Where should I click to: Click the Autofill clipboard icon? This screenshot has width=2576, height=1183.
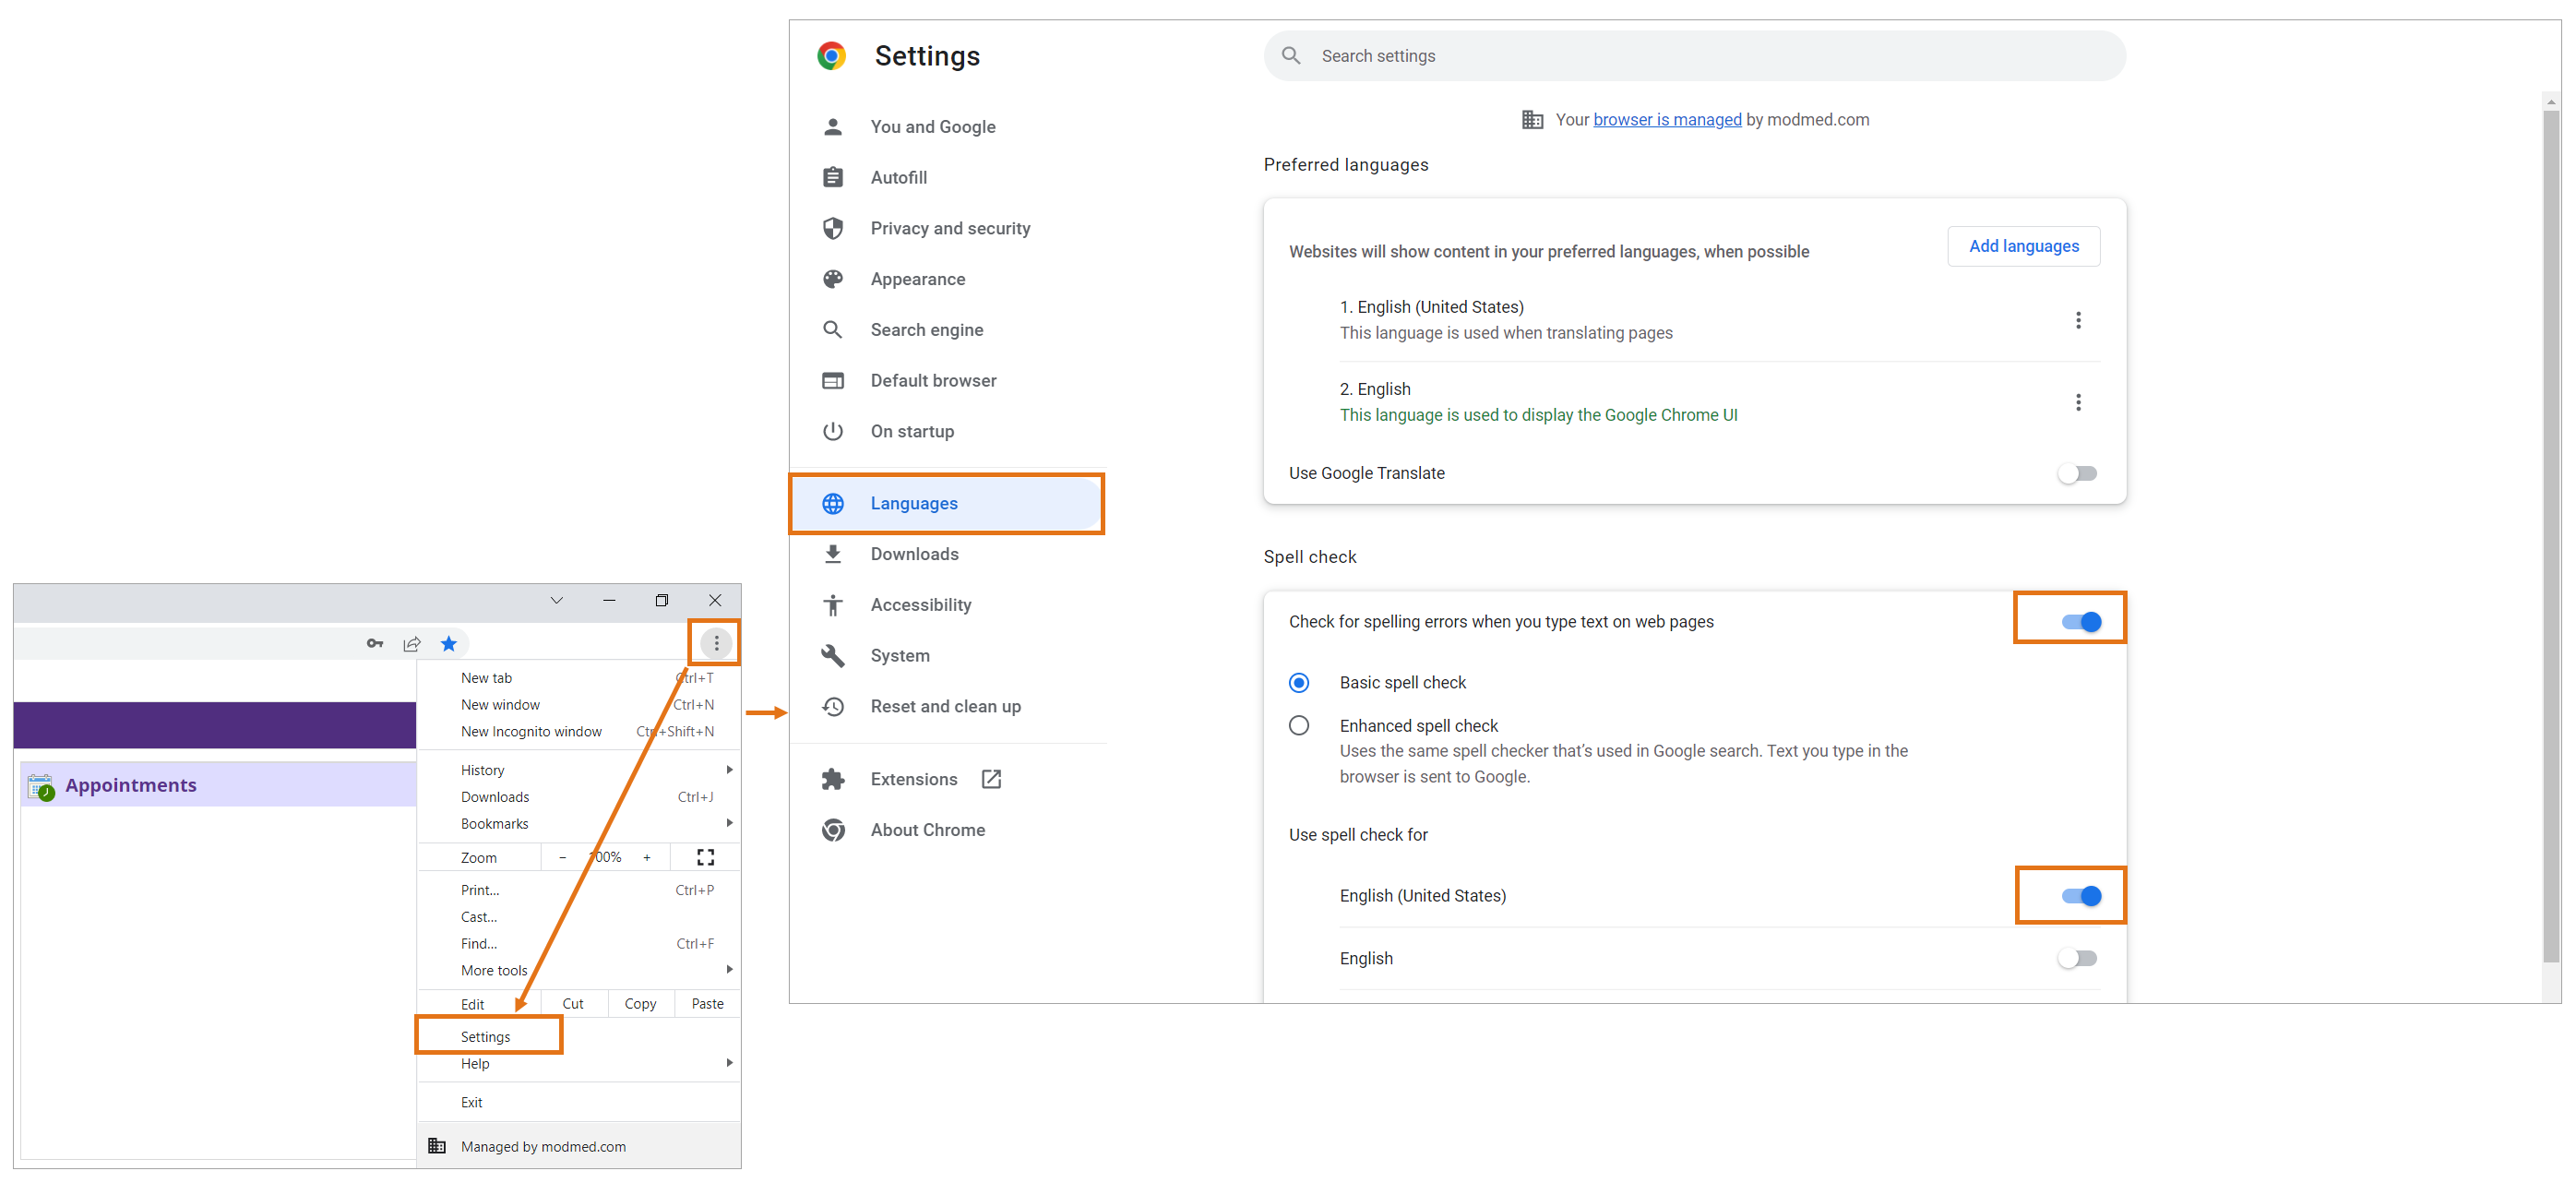tap(833, 177)
